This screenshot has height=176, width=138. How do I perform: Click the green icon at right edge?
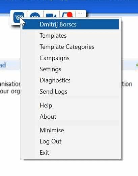pyautogui.click(x=137, y=65)
